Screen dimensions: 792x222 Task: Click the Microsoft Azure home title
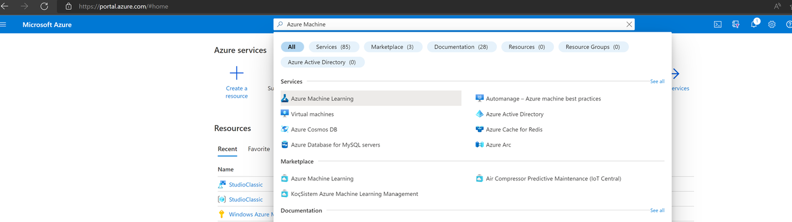pos(47,24)
